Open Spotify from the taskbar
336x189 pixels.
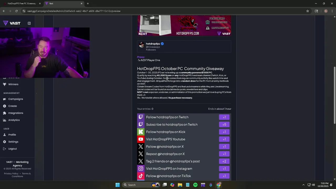click(195, 185)
